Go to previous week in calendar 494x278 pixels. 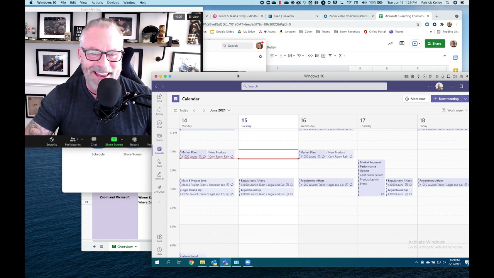[194, 110]
